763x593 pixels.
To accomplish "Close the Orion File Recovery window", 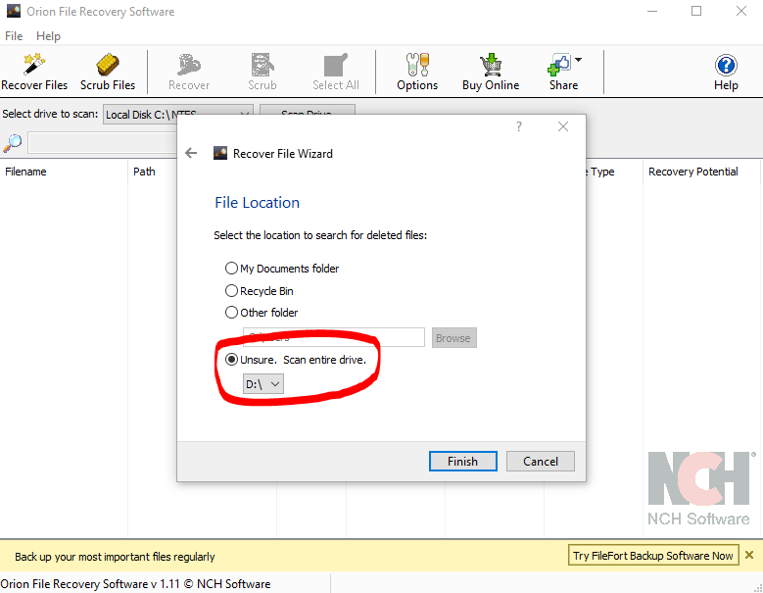I will pos(741,11).
